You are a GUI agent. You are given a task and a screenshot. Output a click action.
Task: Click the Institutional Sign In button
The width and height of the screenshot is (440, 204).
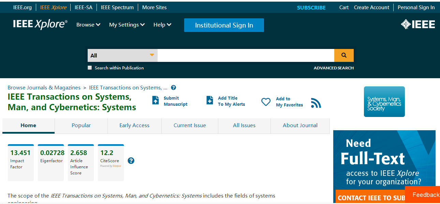tap(224, 25)
